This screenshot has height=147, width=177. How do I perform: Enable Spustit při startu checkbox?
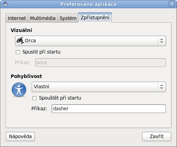click(18, 52)
